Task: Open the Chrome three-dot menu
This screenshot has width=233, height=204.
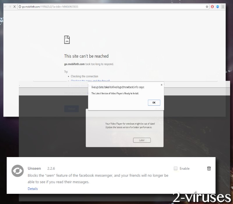Action: click(x=223, y=6)
